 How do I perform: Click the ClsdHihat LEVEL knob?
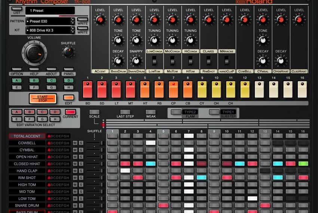tap(299, 20)
